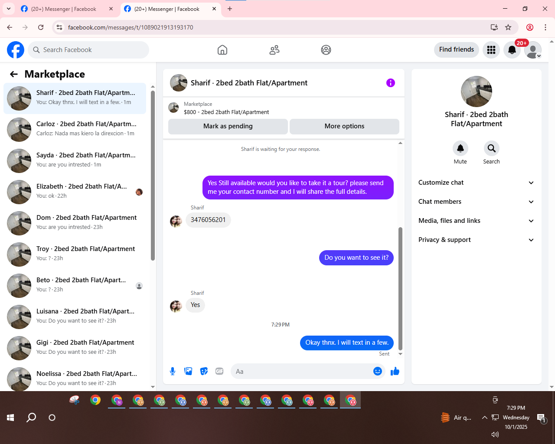Expand Customize chat section
The image size is (555, 444).
pyautogui.click(x=477, y=183)
